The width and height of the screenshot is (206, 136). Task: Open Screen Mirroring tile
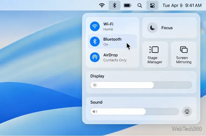[x=184, y=54]
